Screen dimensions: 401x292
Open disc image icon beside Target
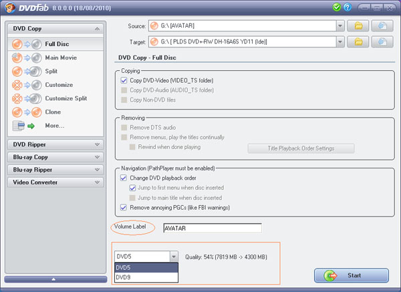pos(382,41)
